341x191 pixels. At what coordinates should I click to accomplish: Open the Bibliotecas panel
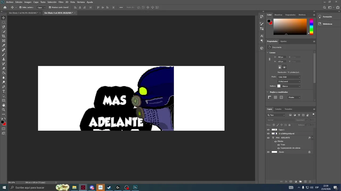[x=327, y=24]
